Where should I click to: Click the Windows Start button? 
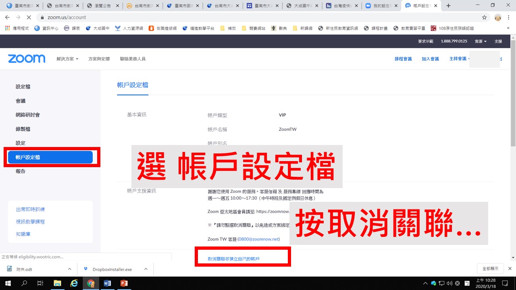pos(8,283)
